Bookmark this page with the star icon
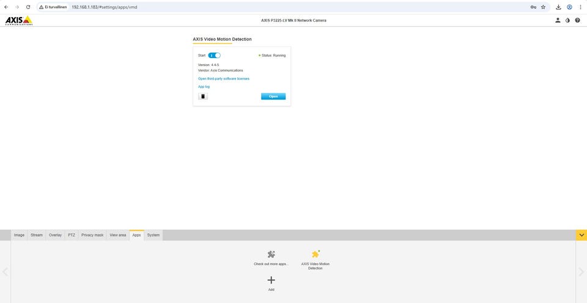 (543, 7)
